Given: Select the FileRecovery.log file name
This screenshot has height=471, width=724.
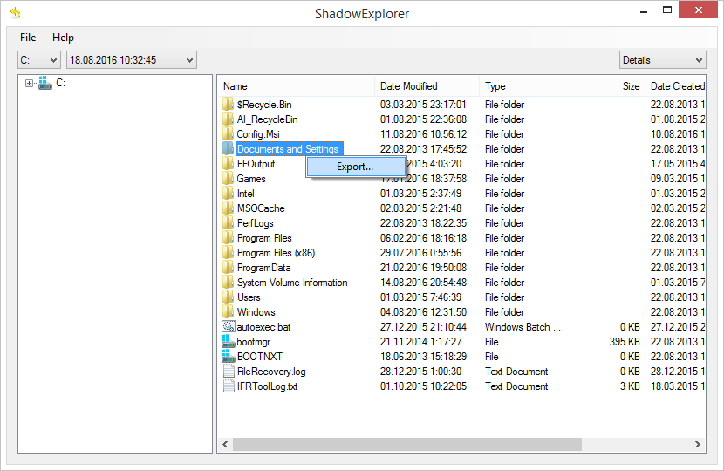Looking at the screenshot, I should (271, 372).
